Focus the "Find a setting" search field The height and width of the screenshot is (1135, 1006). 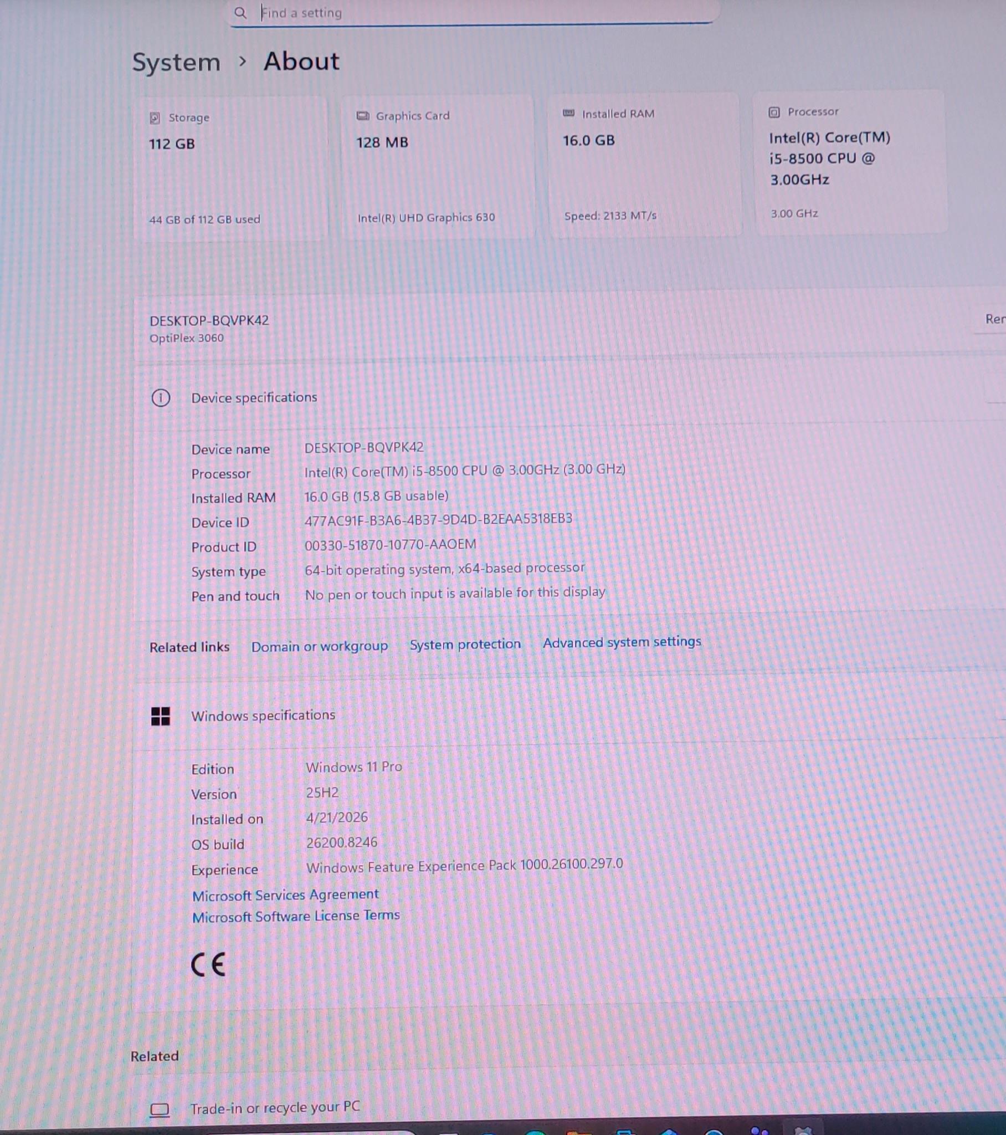click(472, 12)
